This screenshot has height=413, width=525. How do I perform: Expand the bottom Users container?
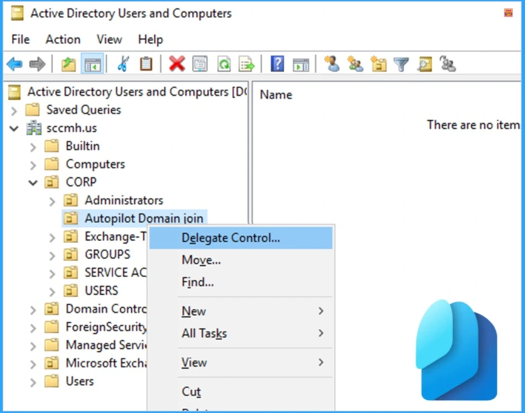(x=33, y=382)
